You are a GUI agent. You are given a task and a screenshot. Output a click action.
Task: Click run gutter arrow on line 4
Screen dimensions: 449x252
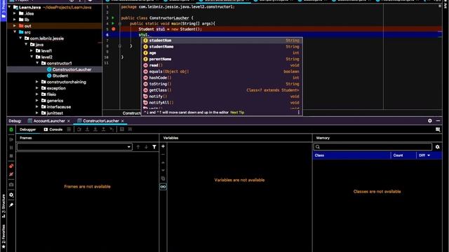pos(113,23)
